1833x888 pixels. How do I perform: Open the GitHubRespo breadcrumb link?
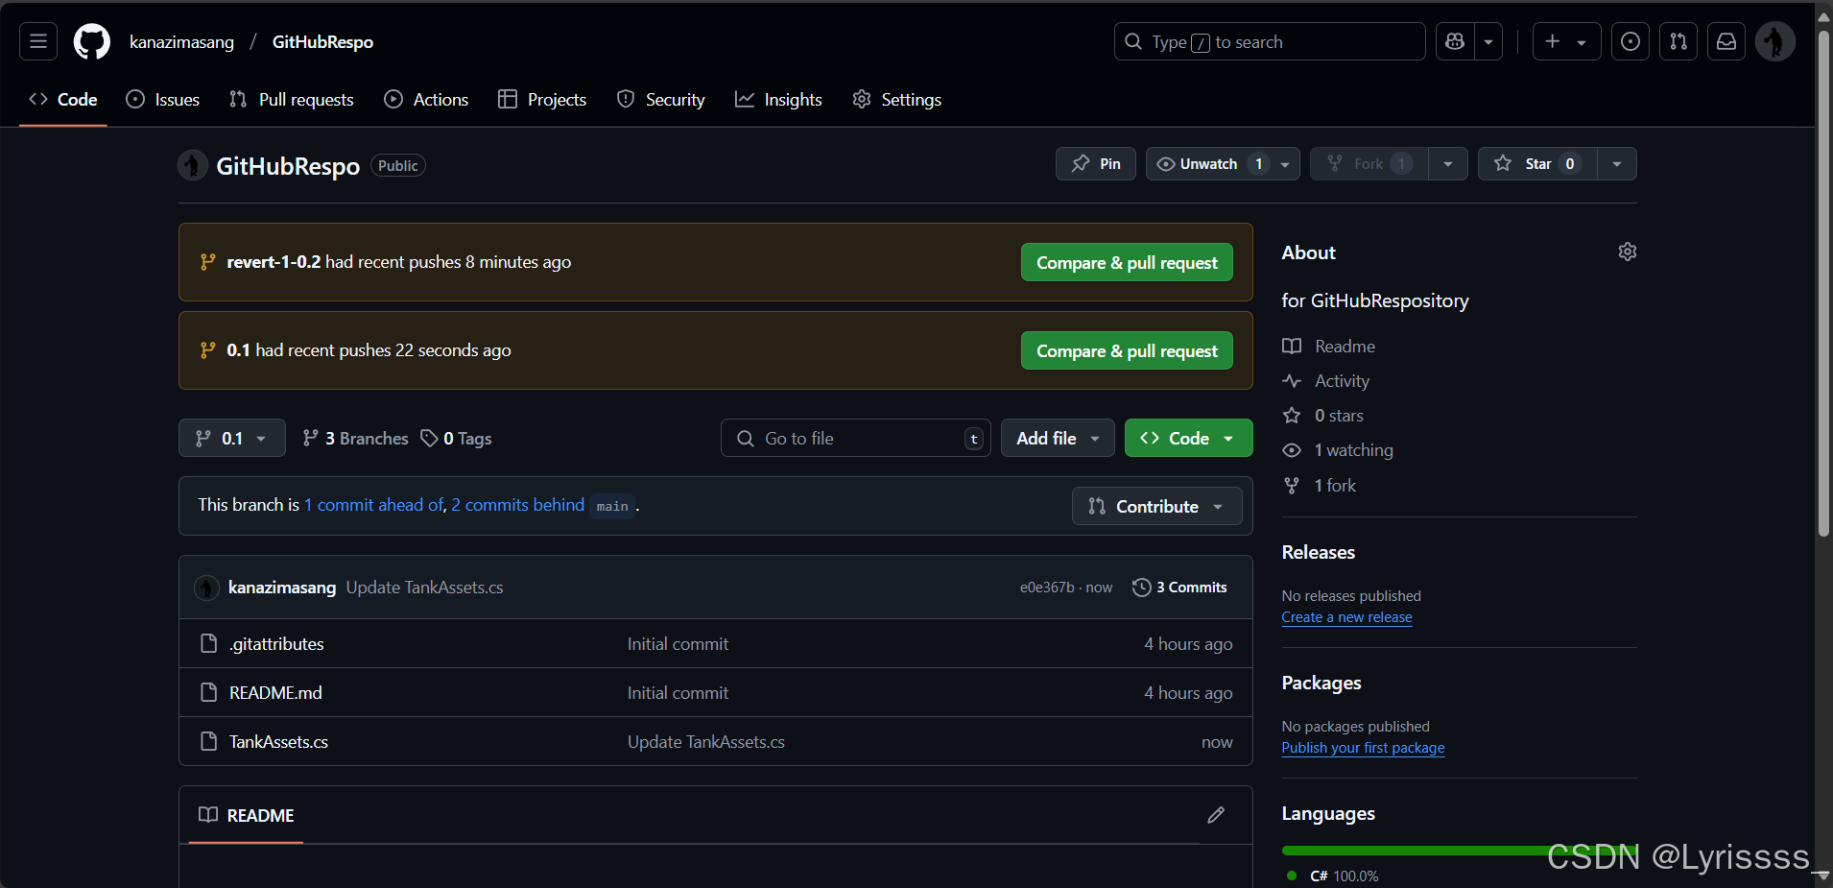click(x=322, y=42)
